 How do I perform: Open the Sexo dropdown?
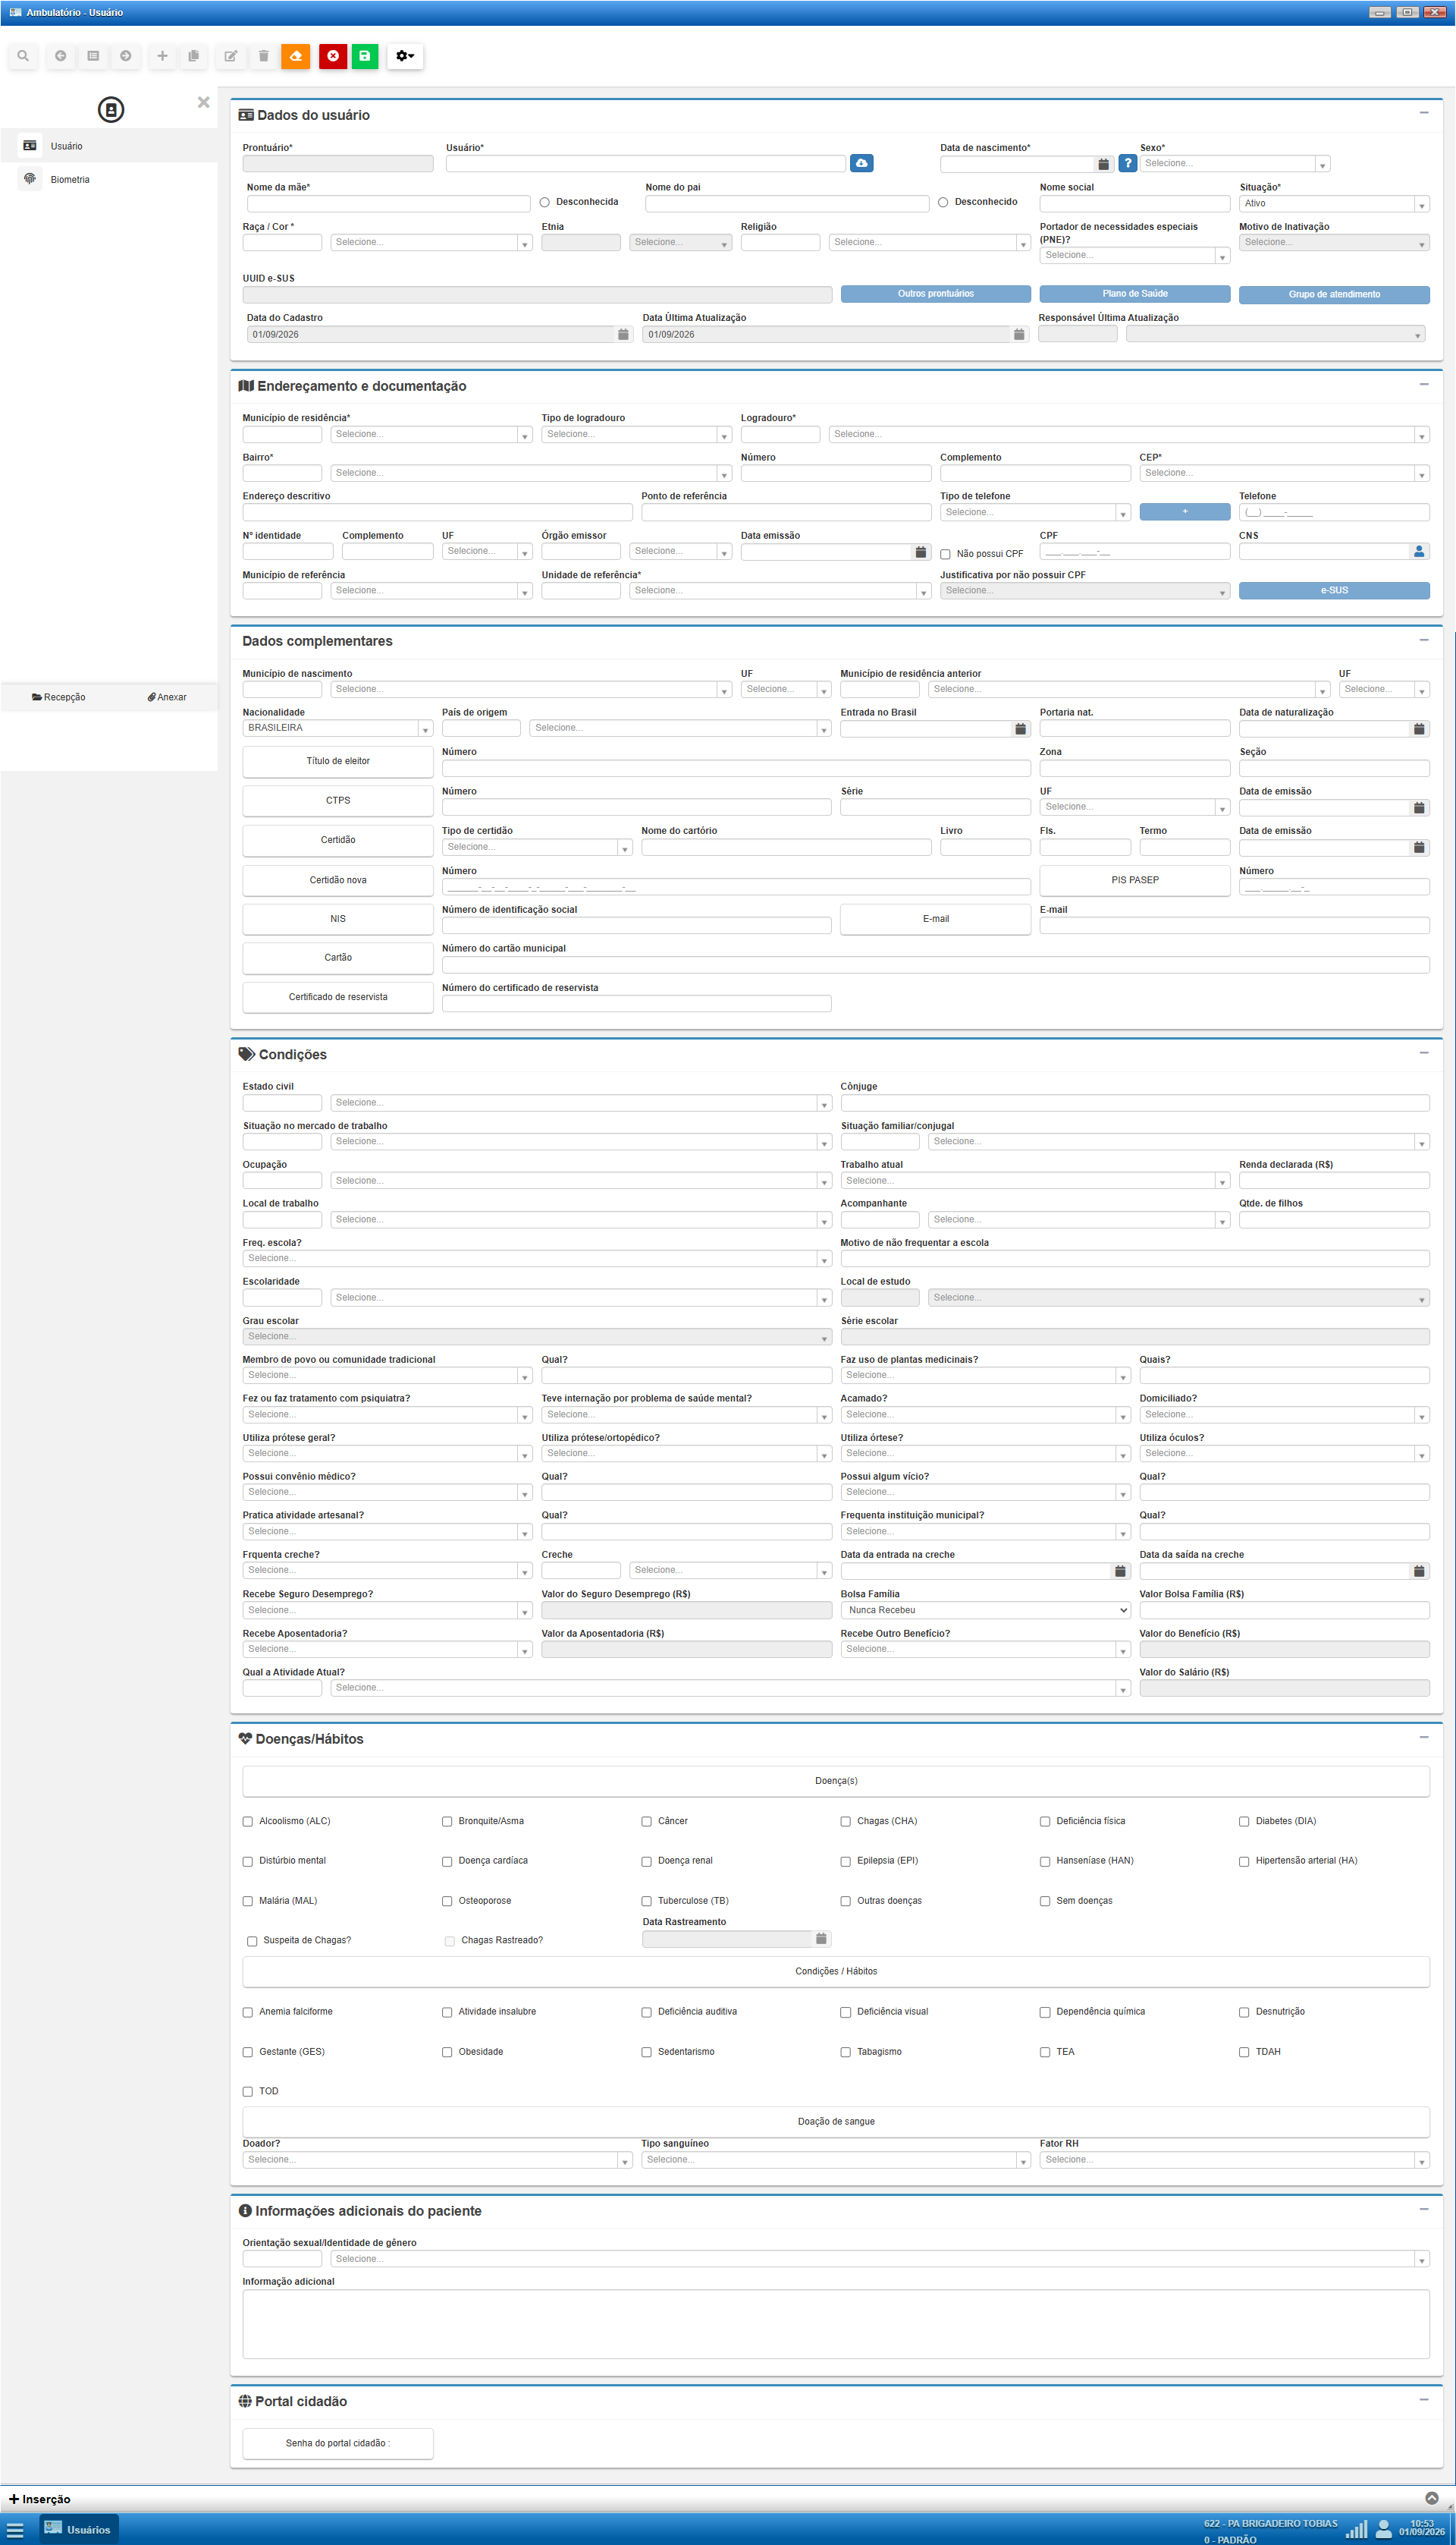[1234, 164]
